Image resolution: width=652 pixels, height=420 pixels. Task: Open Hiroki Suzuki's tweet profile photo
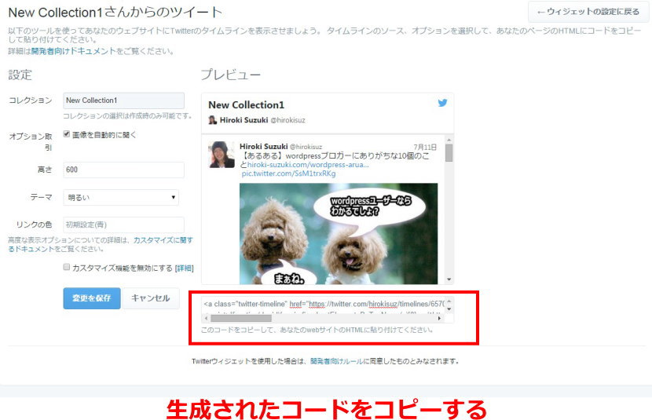coord(222,155)
